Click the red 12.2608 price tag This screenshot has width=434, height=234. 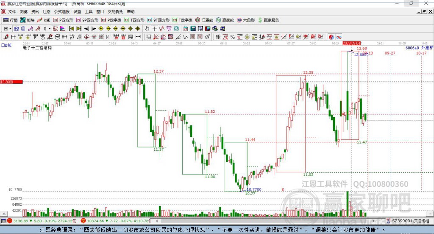pos(11,82)
